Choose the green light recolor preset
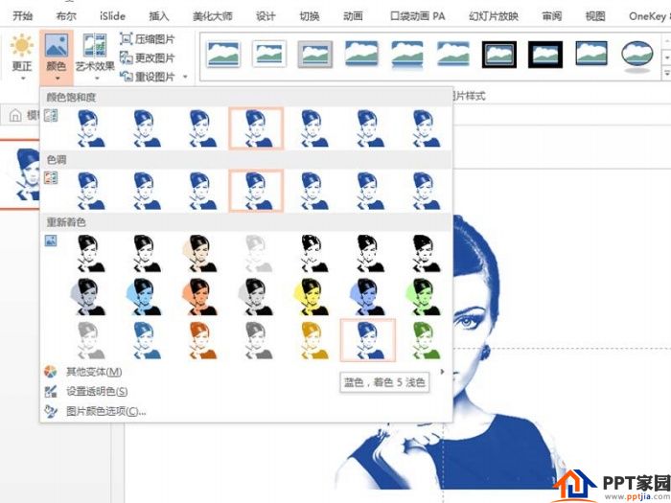671x503 pixels. 425,340
